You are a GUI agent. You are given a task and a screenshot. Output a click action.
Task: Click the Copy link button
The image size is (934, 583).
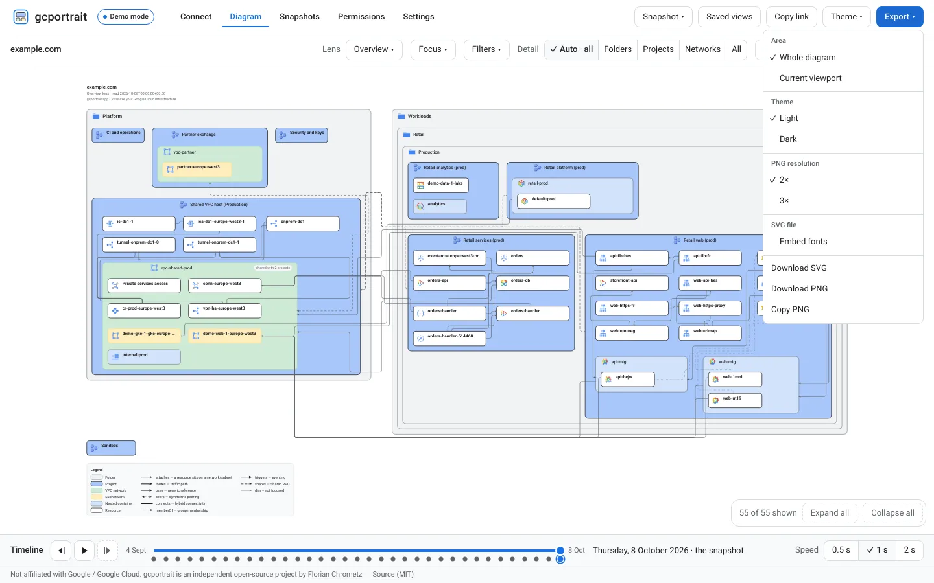pos(791,17)
